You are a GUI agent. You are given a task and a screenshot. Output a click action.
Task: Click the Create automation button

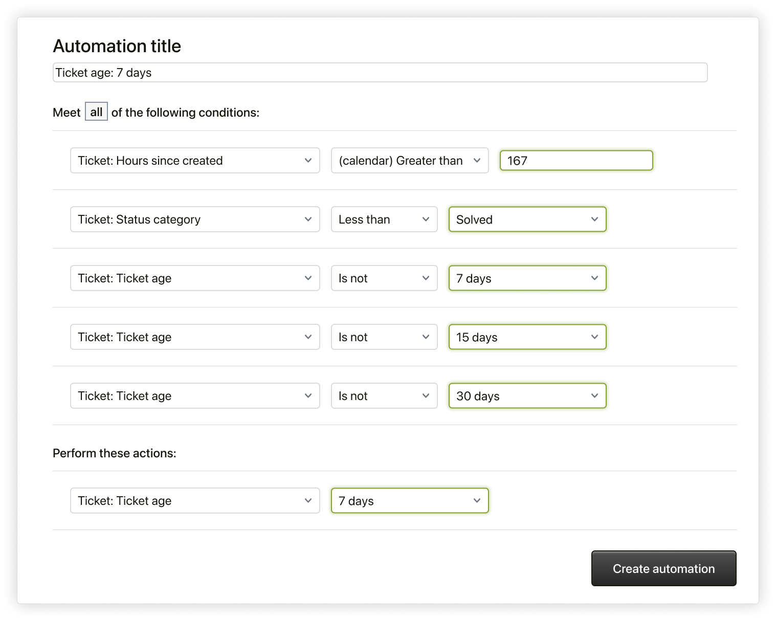663,568
